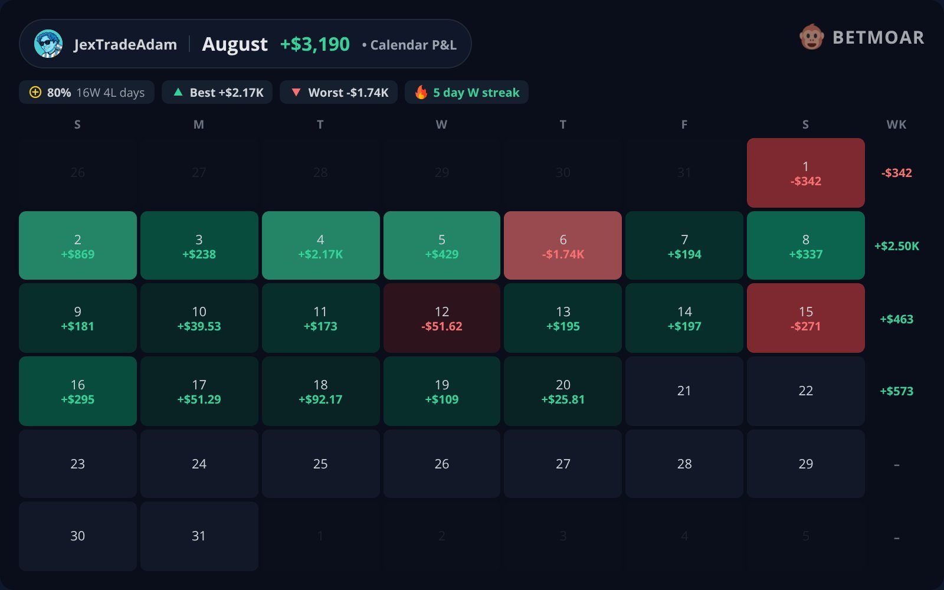Image resolution: width=944 pixels, height=590 pixels.
Task: Click the empty August 21 day cell
Action: 684,391
